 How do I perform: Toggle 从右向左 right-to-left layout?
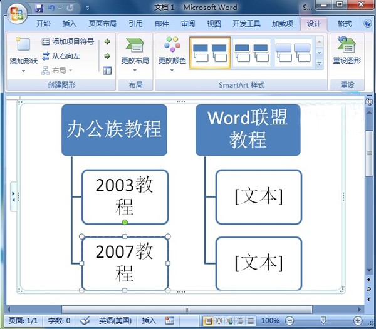point(61,56)
